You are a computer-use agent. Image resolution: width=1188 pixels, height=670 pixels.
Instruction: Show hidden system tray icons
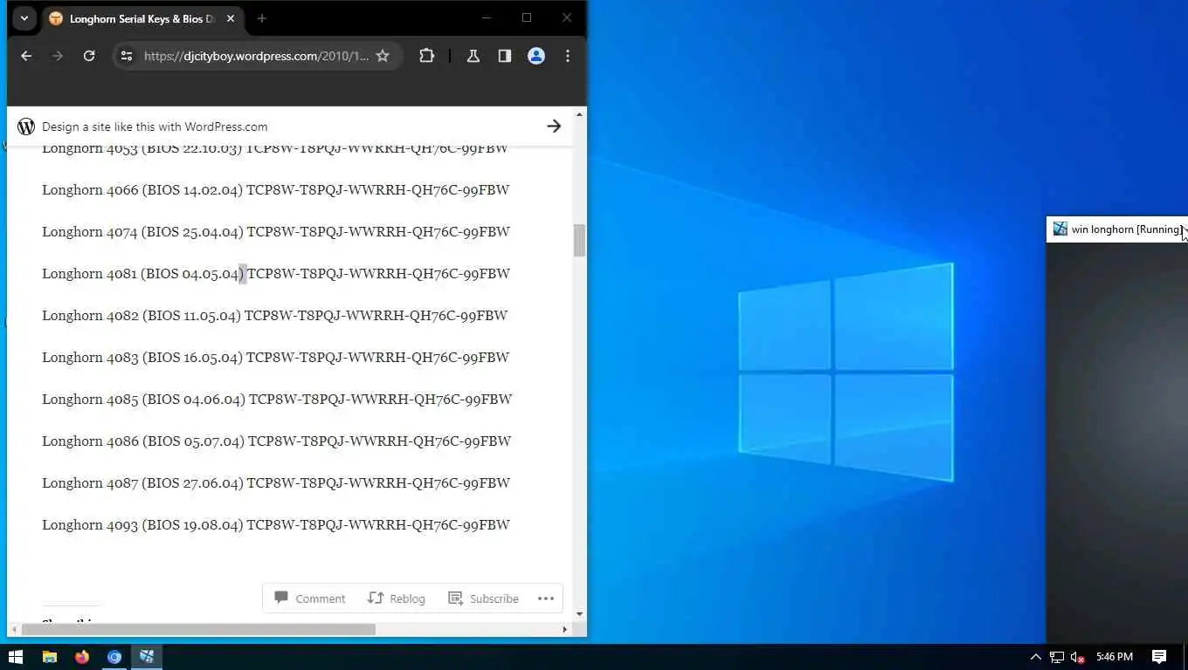point(1036,657)
